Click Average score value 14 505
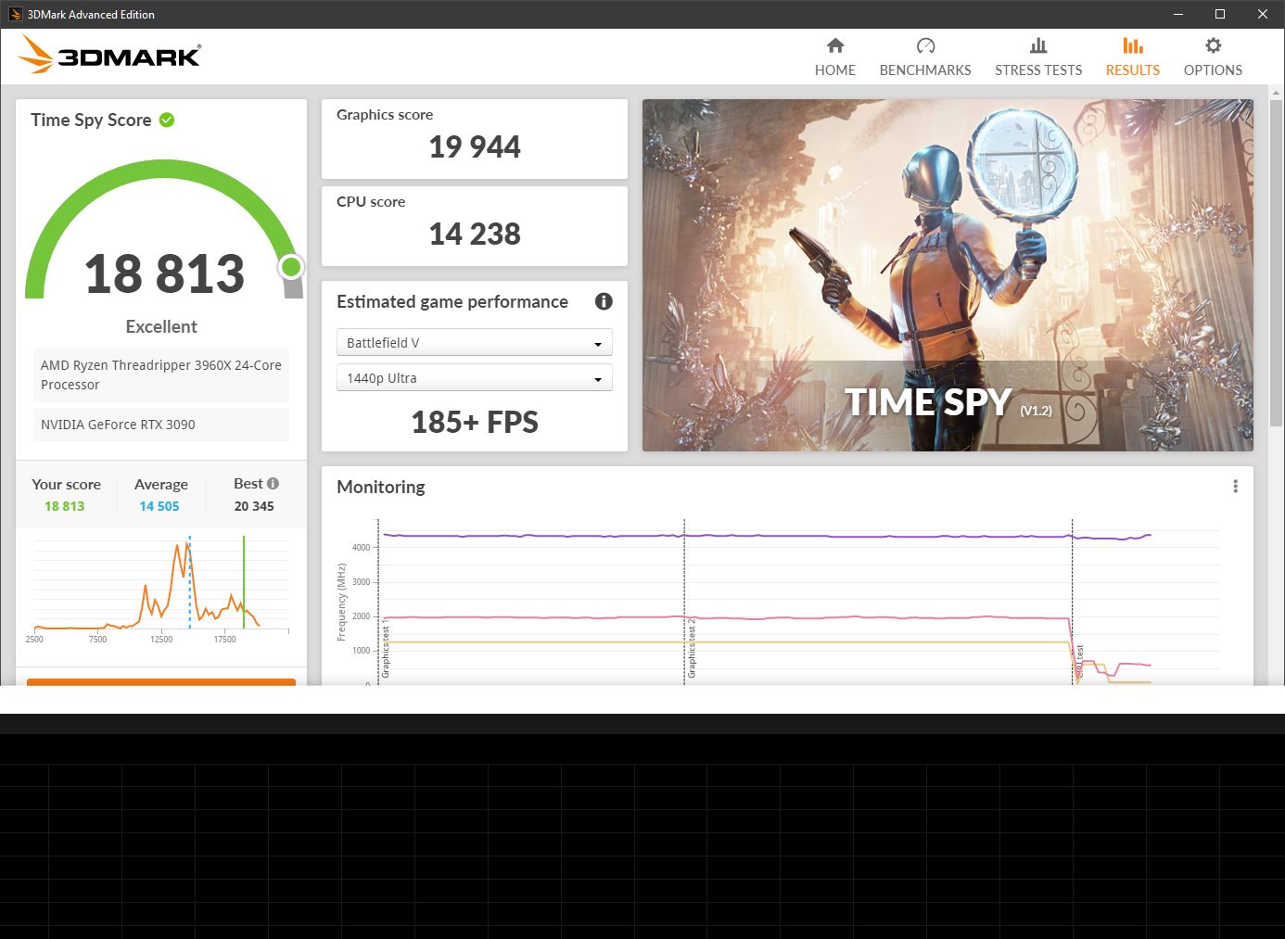Image resolution: width=1285 pixels, height=939 pixels. tap(159, 506)
